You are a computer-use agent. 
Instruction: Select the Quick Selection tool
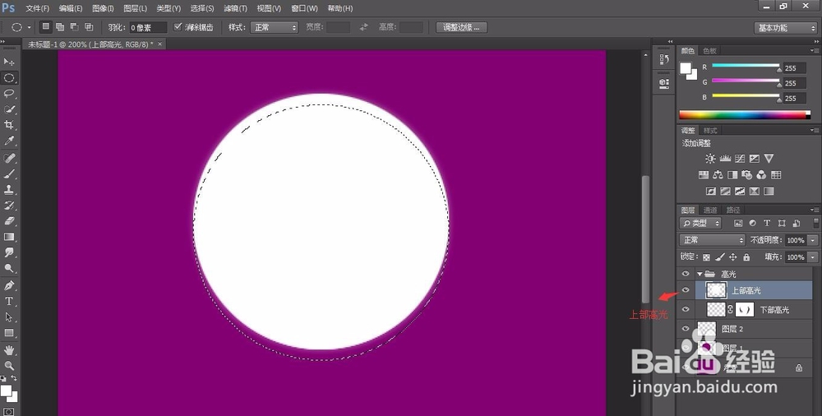[9, 109]
